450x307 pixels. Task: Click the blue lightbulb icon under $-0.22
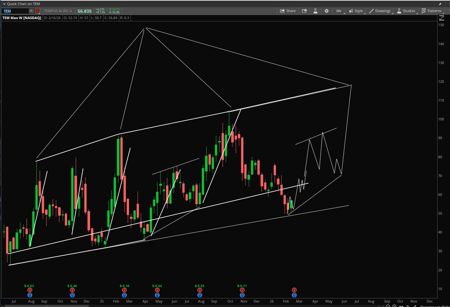(199, 295)
